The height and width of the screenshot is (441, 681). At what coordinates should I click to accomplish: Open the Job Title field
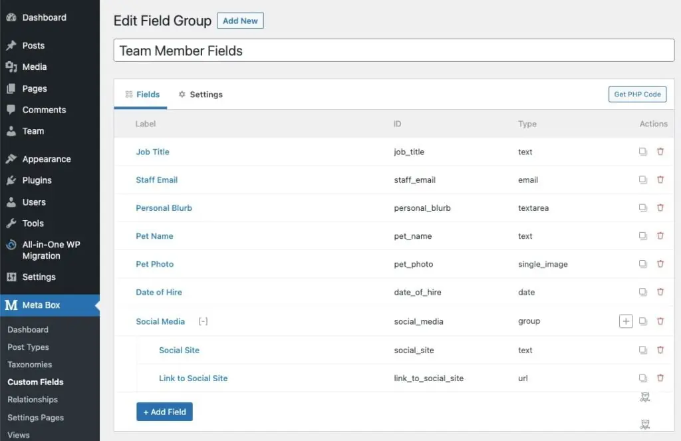coord(152,152)
